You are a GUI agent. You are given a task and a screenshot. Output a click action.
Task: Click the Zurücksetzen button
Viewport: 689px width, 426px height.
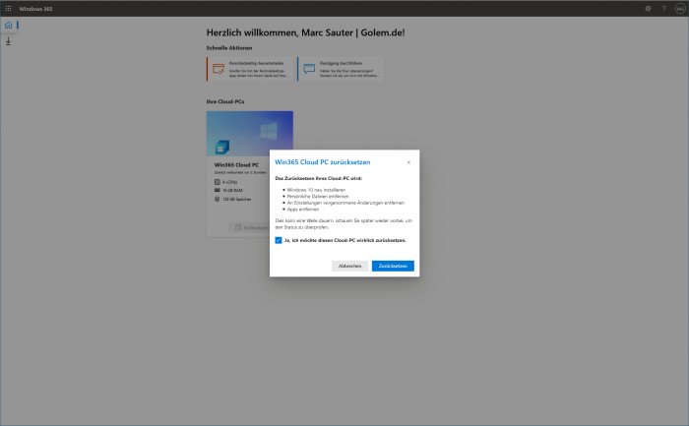(x=393, y=266)
